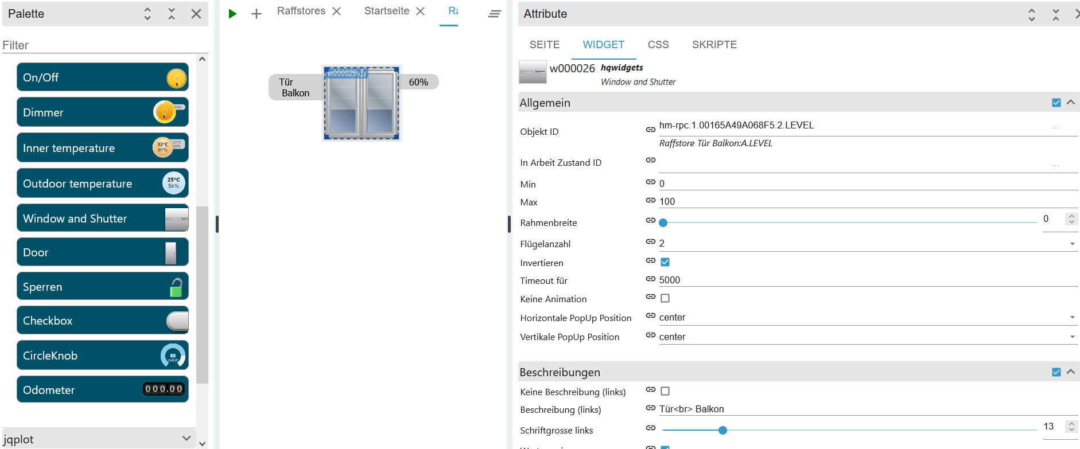Image resolution: width=1080 pixels, height=449 pixels.
Task: Select the Window and Shutter palette widget
Action: click(x=103, y=218)
